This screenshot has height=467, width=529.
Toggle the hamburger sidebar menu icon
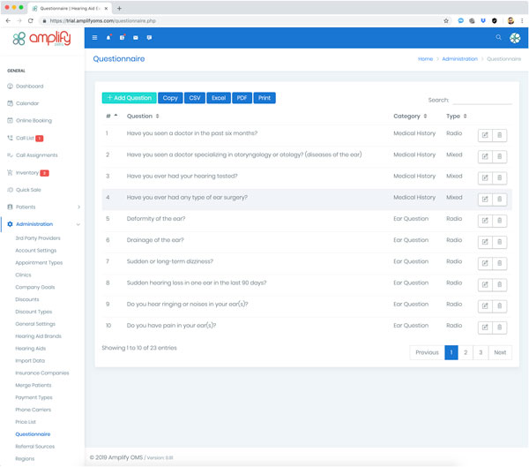[95, 38]
